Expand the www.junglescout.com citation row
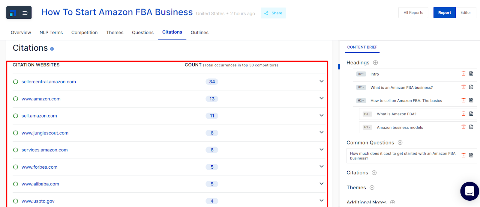Image resolution: width=480 pixels, height=207 pixels. point(321,132)
